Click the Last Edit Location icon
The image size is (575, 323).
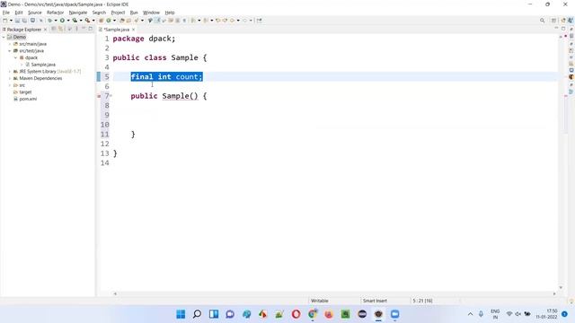[x=217, y=21]
